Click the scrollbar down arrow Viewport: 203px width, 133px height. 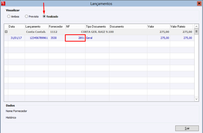[x=196, y=99]
